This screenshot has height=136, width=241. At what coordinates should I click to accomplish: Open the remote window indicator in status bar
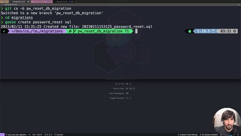tap(2, 134)
